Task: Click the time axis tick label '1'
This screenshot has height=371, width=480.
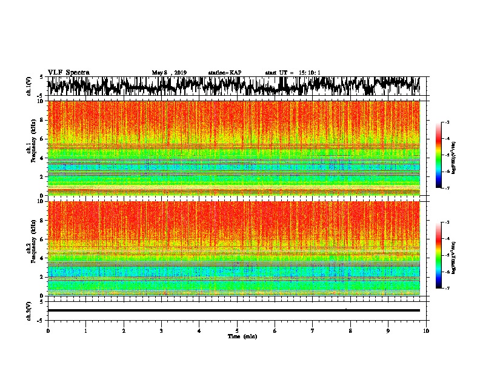Action: [x=85, y=330]
